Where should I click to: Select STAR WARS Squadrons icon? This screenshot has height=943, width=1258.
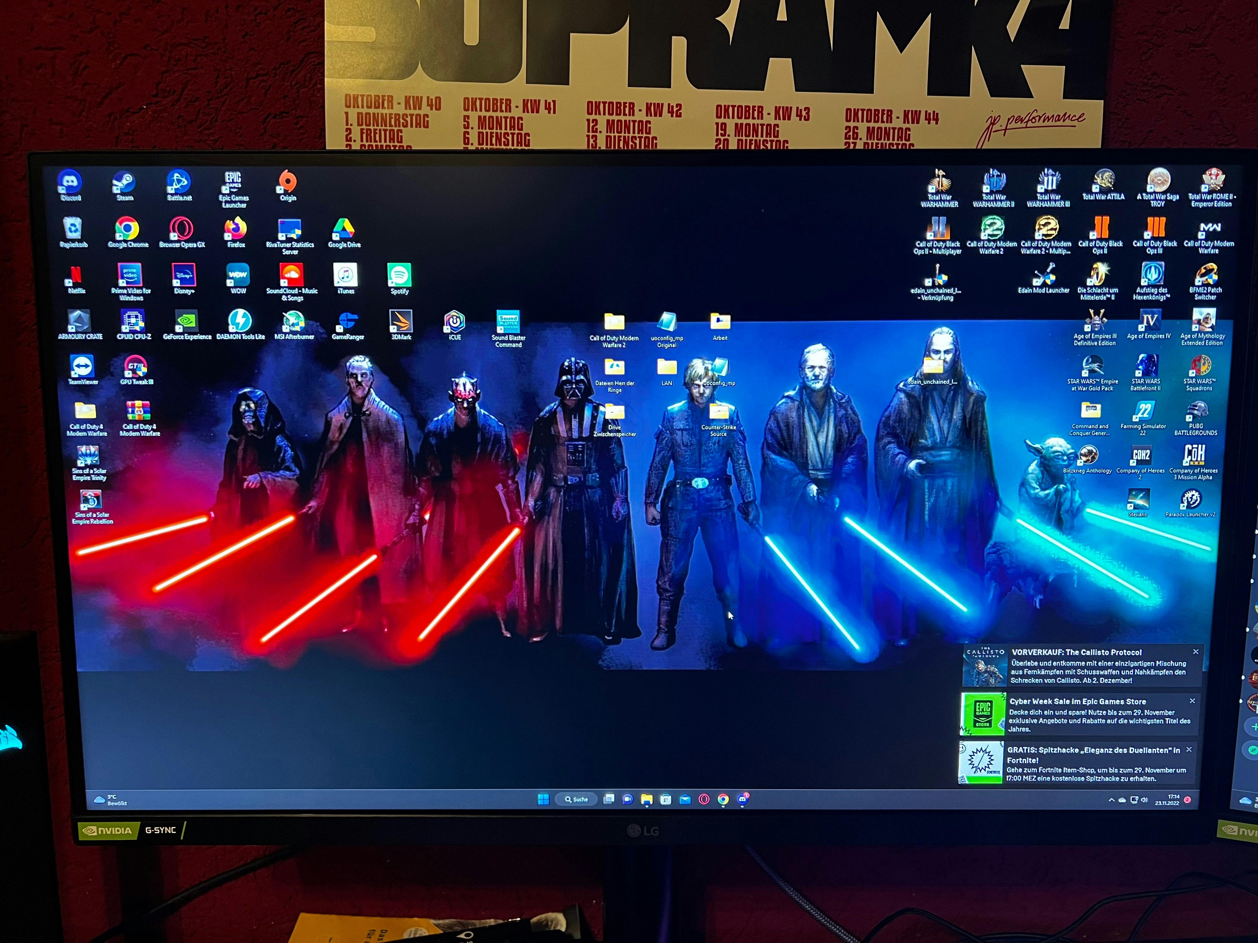pyautogui.click(x=1199, y=373)
